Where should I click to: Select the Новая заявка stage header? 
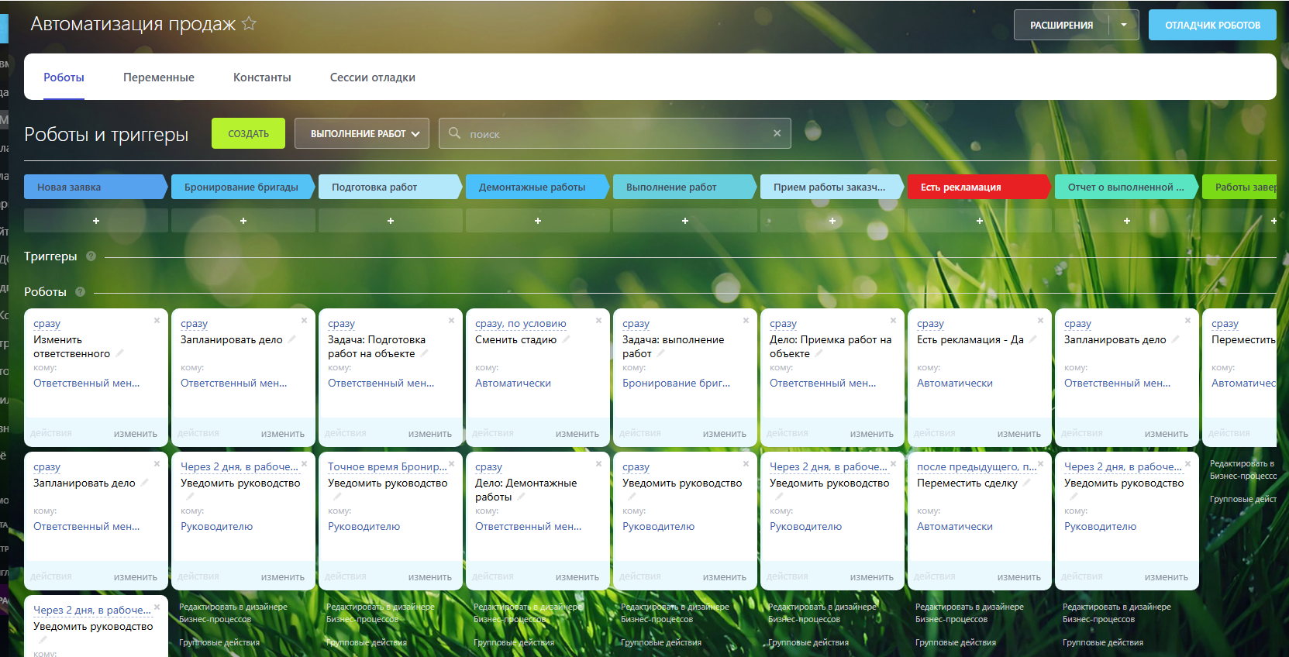point(96,187)
